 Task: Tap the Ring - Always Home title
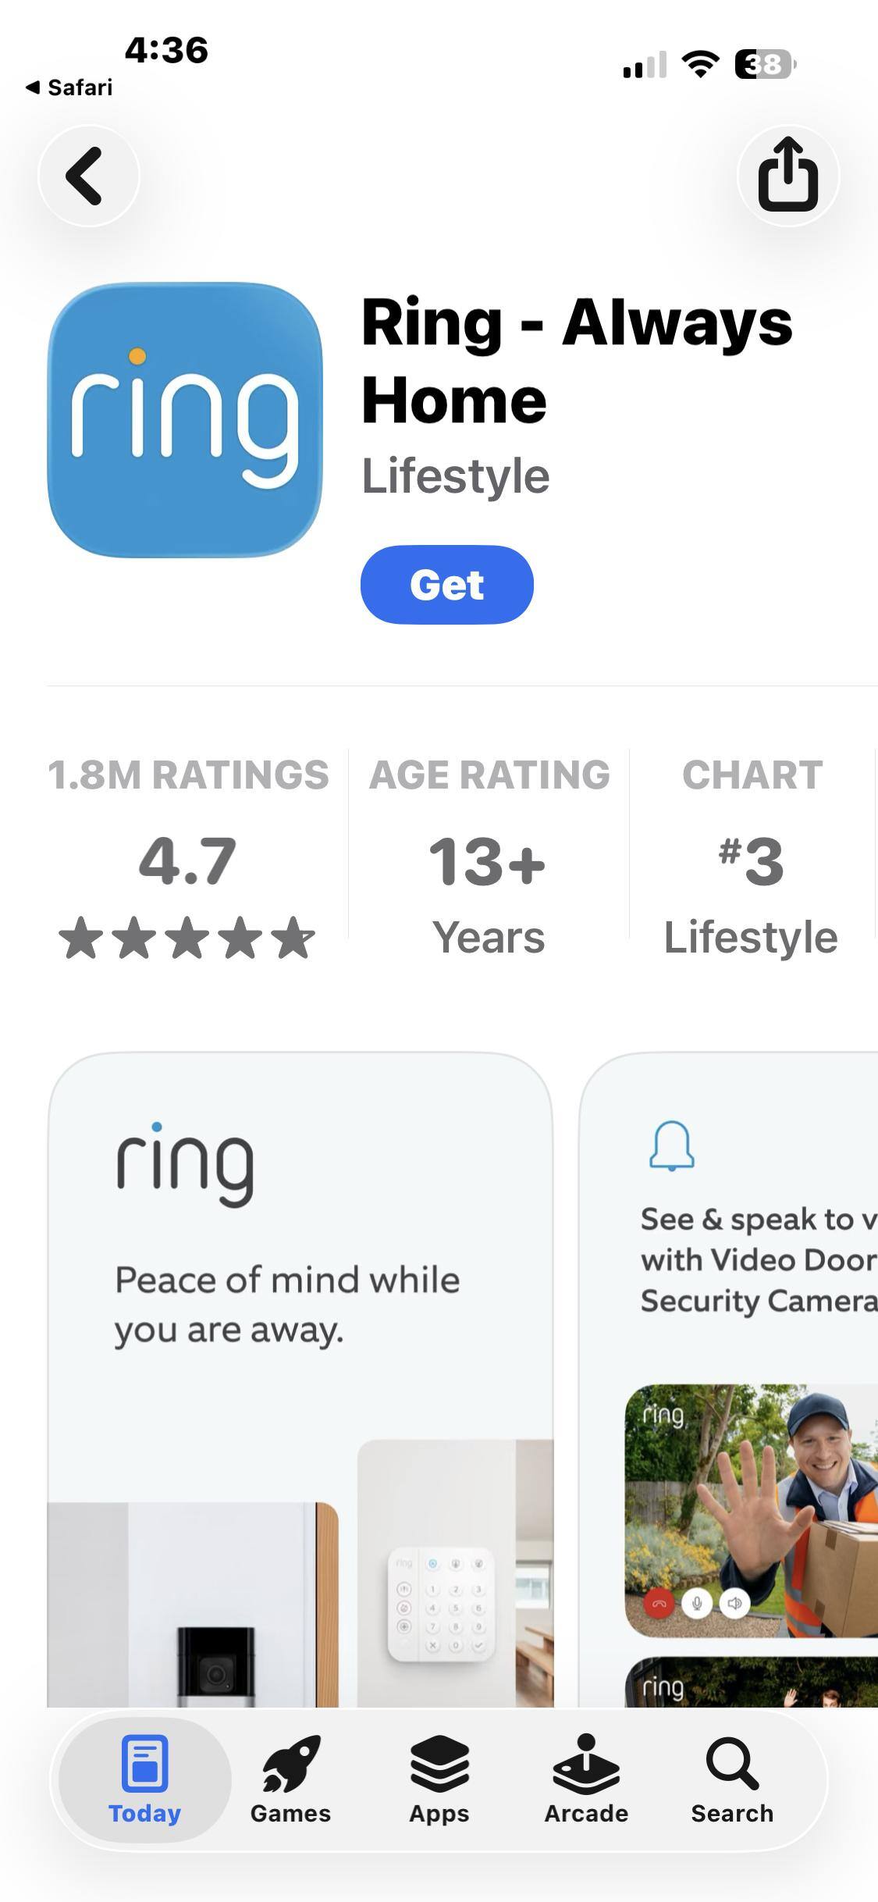click(577, 361)
